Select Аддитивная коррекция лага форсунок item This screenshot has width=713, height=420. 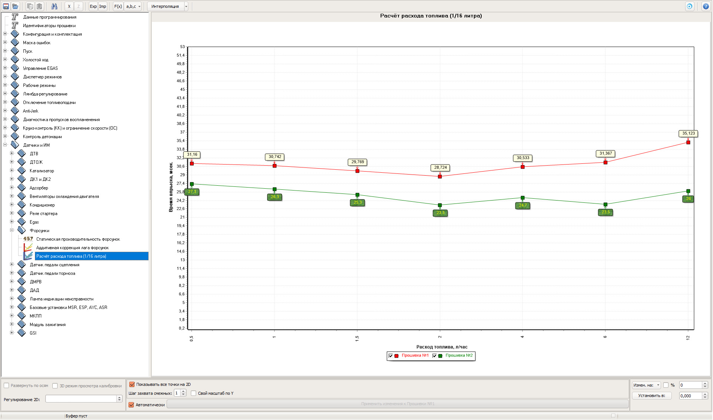[x=72, y=248]
